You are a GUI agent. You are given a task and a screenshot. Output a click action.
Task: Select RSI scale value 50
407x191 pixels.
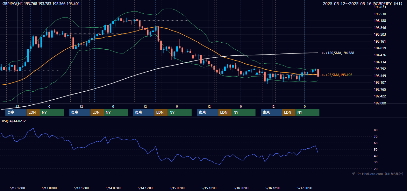[375, 149]
